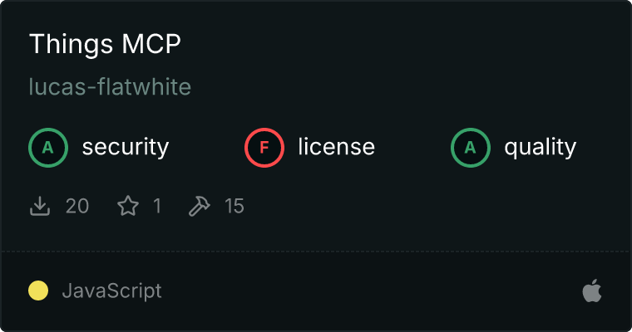
Task: Click the hammer tools icon
Action: [199, 206]
